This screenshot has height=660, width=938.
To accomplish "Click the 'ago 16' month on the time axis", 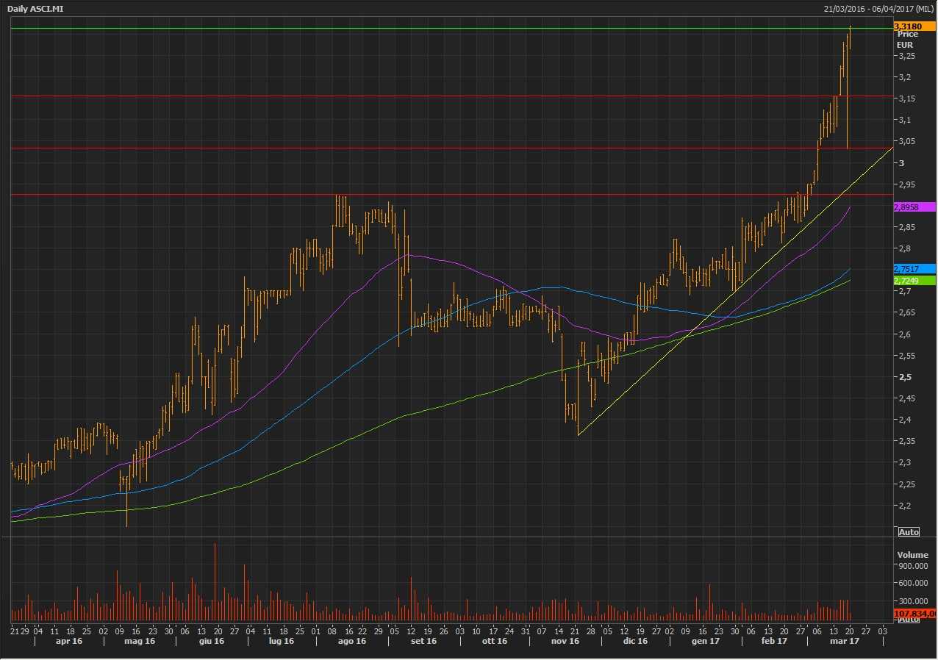I will (351, 641).
